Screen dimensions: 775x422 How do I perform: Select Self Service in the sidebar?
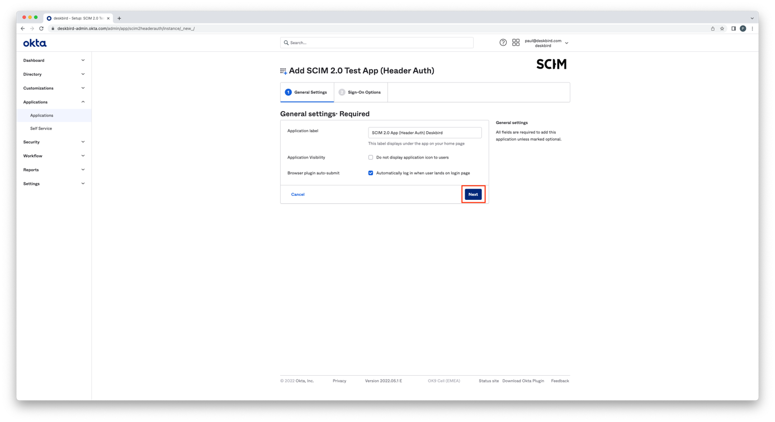41,128
